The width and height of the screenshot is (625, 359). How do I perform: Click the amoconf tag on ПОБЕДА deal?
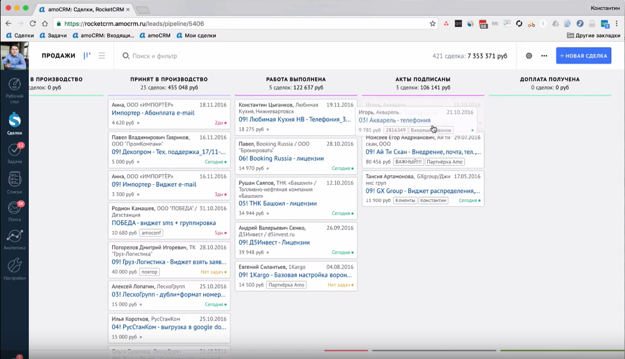click(x=151, y=233)
